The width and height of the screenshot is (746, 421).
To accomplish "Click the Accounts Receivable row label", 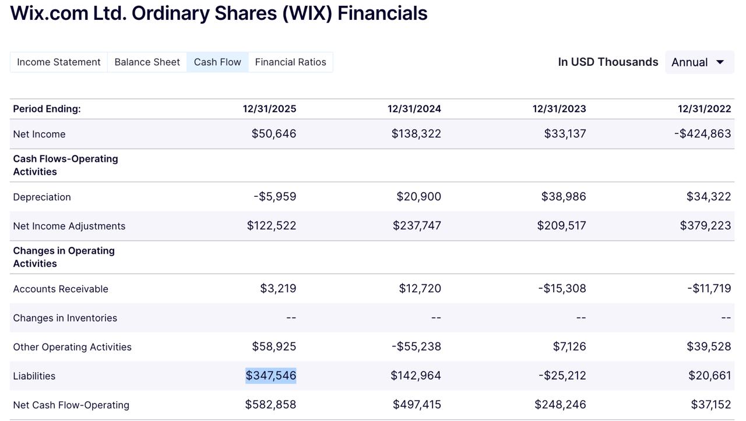I will [61, 289].
